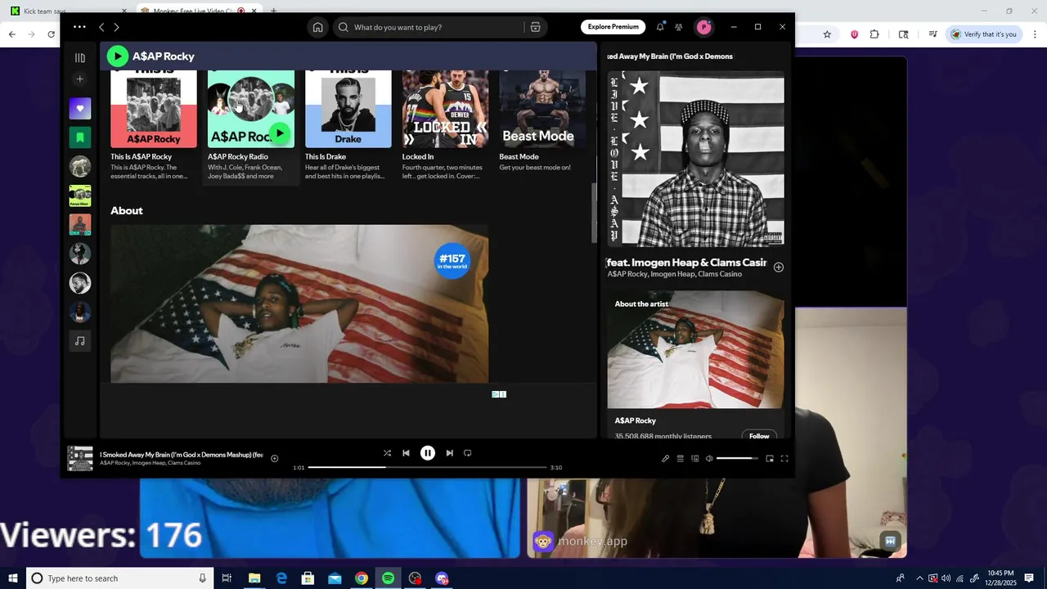The height and width of the screenshot is (589, 1047).
Task: Adjust the Spotify volume slider
Action: (x=738, y=458)
